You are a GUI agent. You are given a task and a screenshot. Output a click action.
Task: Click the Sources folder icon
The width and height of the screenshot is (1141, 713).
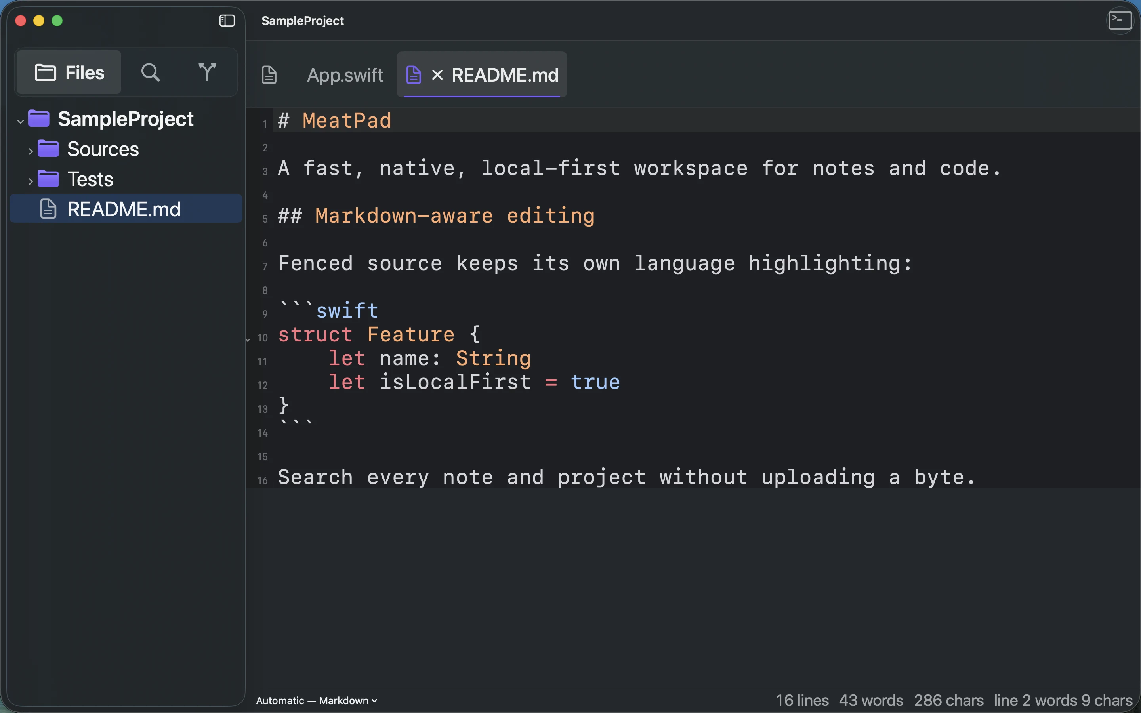click(x=48, y=149)
